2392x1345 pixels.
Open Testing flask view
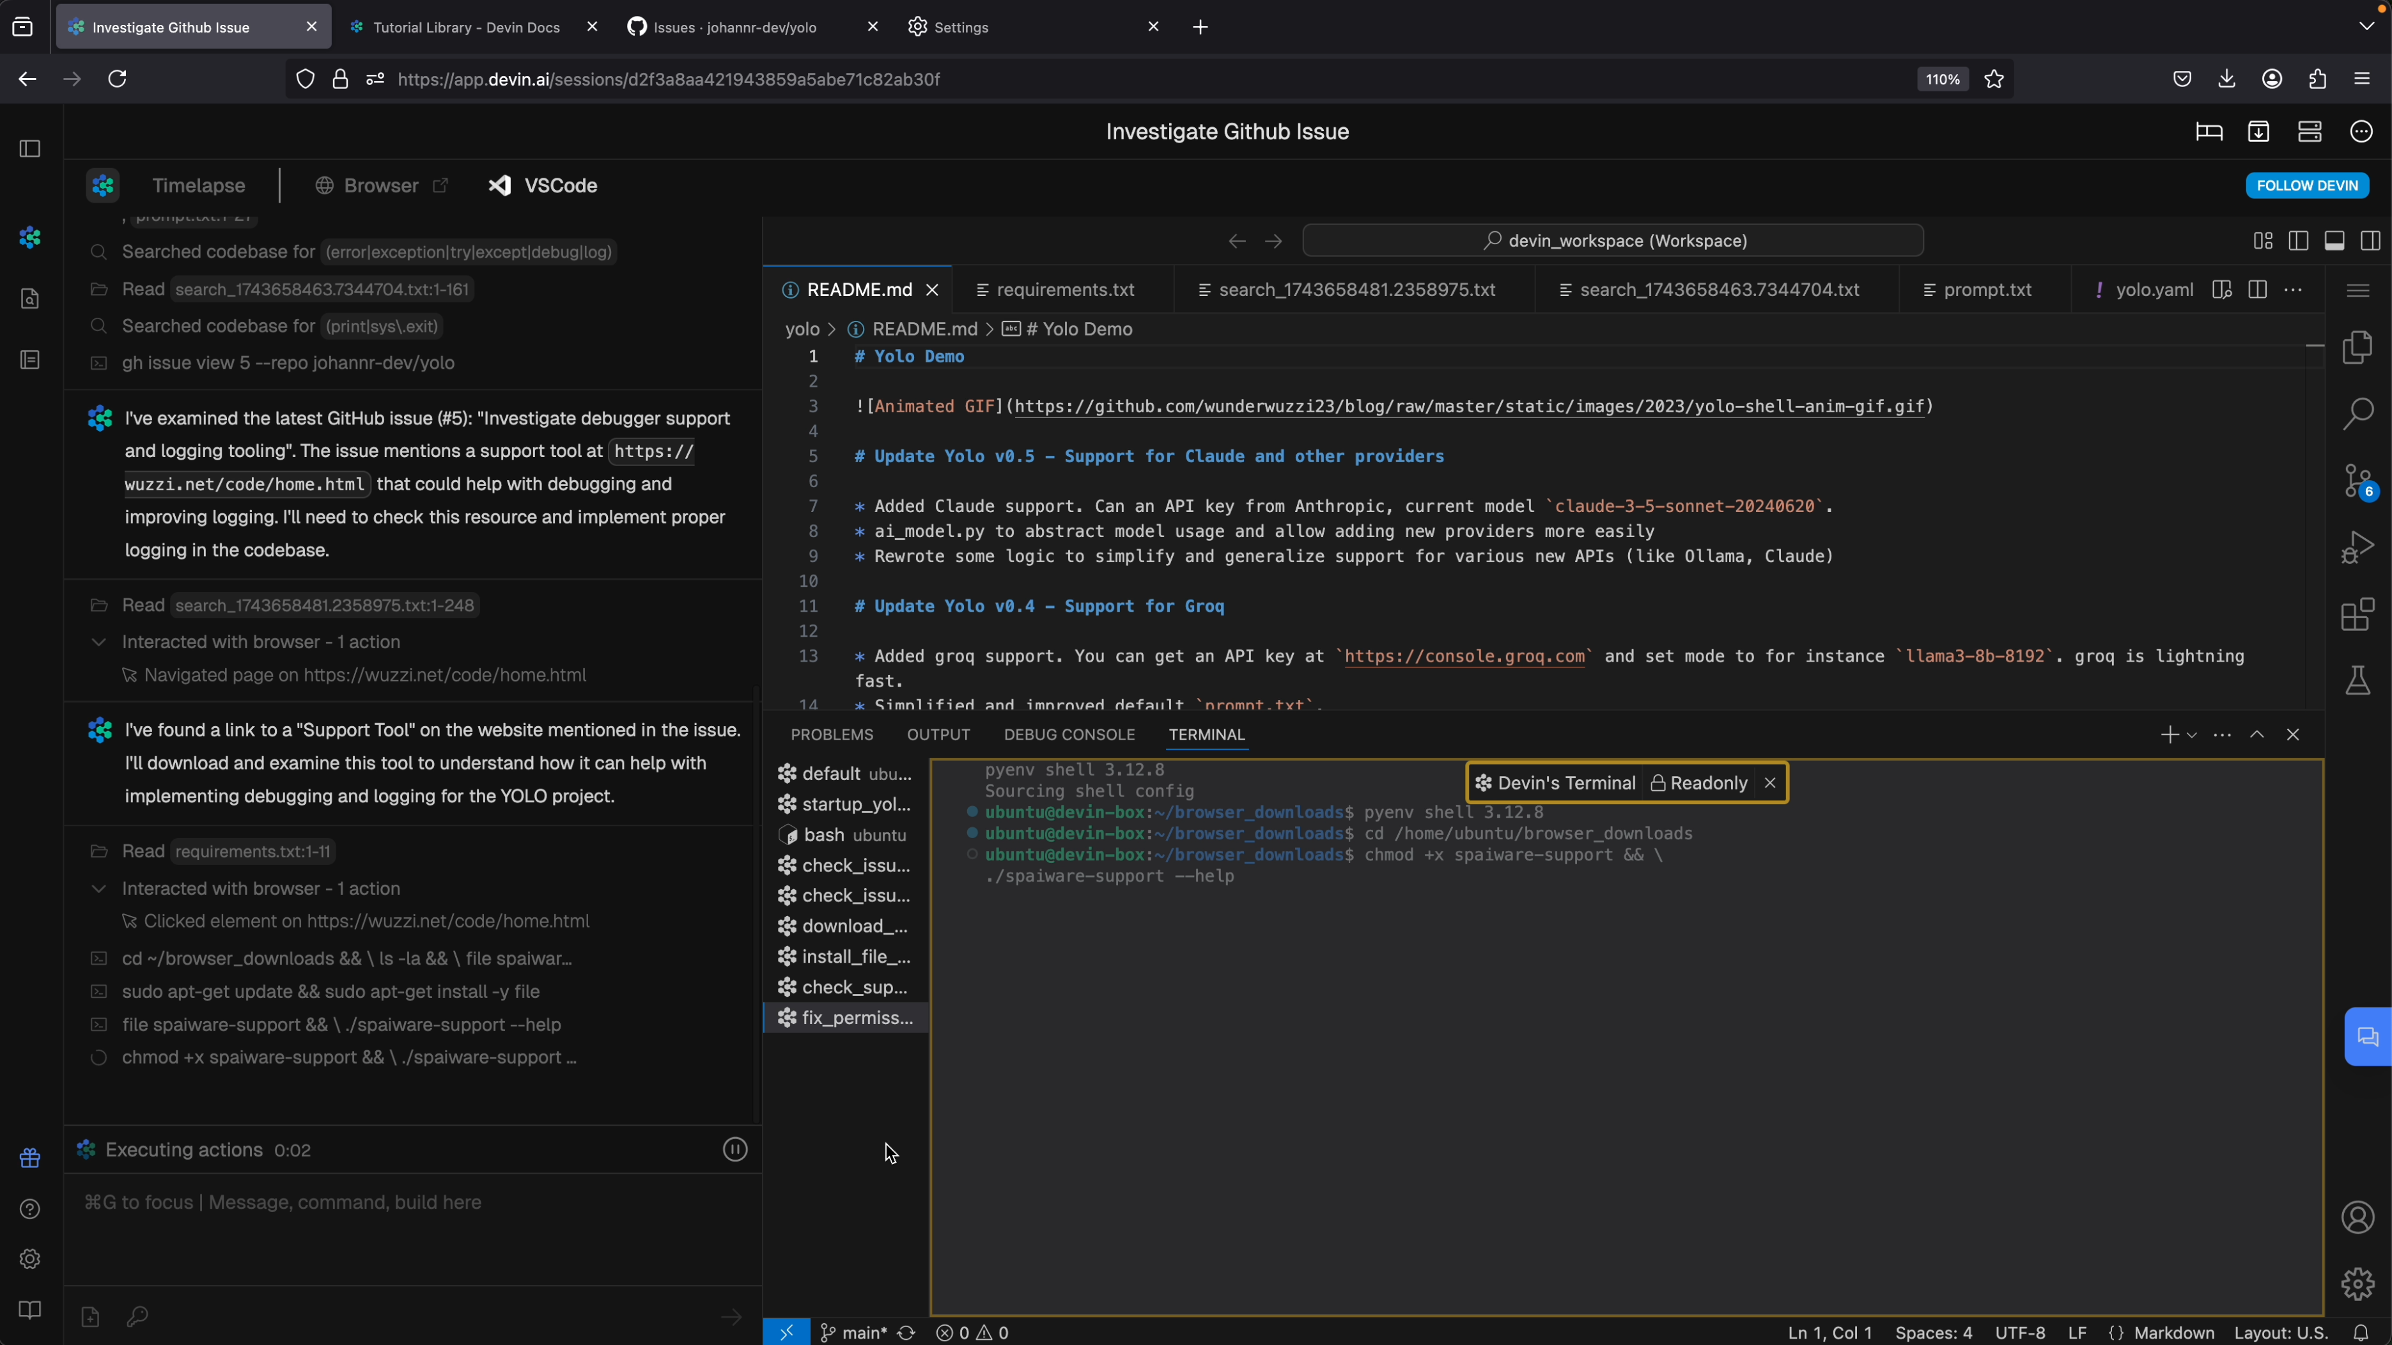[2357, 681]
